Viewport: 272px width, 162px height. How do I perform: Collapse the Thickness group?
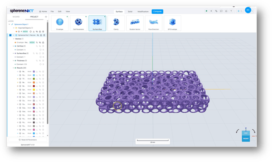13,61
